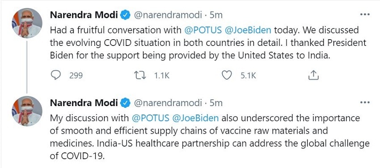Follow the @POTUS mention in the second tweet
Screen dimensions: 380x168
coord(151,119)
